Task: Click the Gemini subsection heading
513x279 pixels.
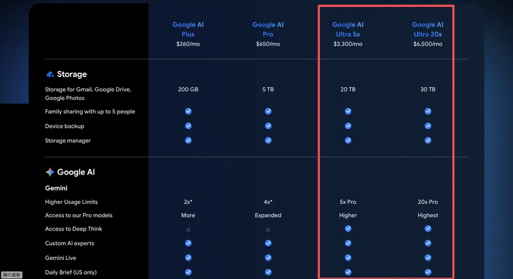Action: point(56,188)
